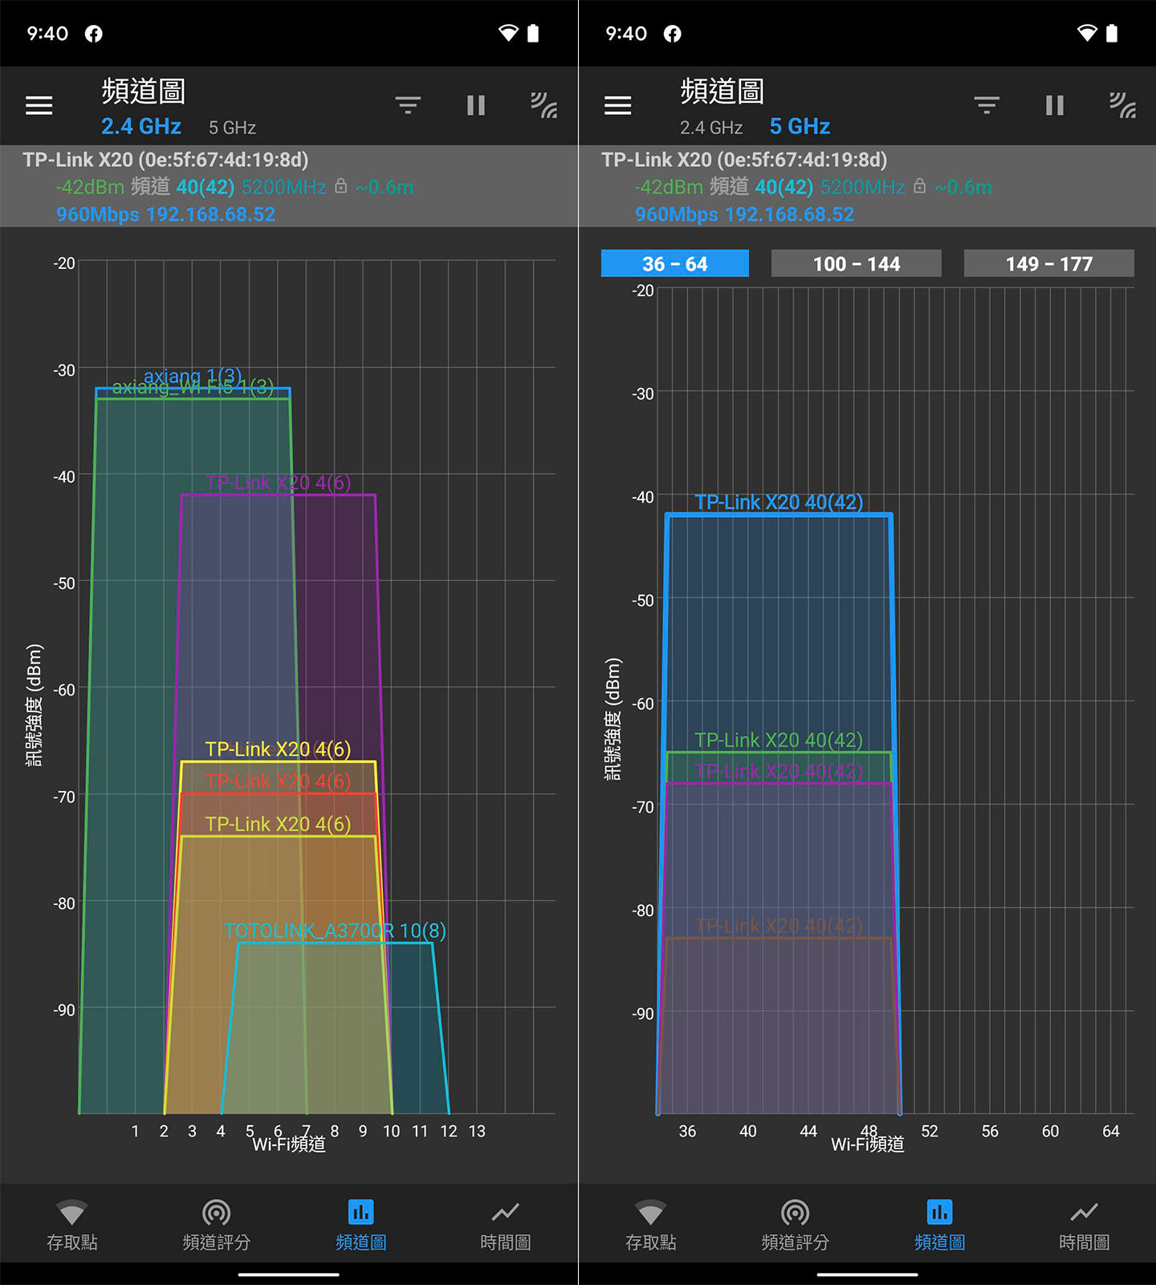Image resolution: width=1156 pixels, height=1285 pixels.
Task: Tap 960Mbps 192.168.68.52 on left screen
Action: point(166,214)
